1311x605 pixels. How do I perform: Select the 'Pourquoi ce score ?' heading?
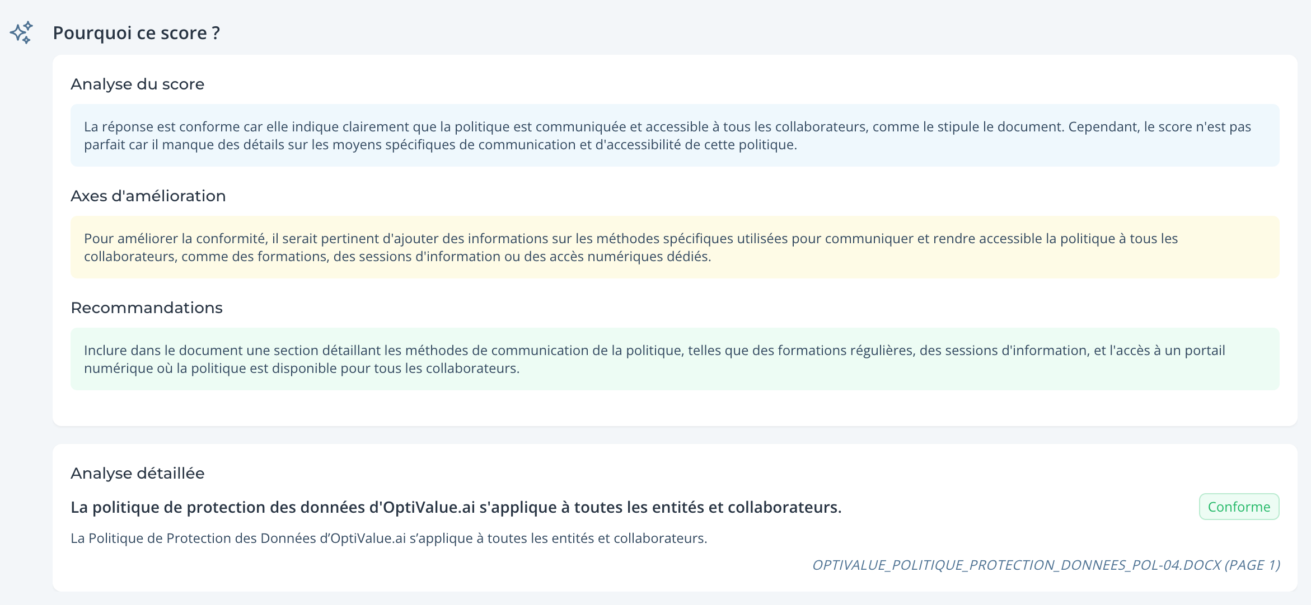pyautogui.click(x=136, y=33)
